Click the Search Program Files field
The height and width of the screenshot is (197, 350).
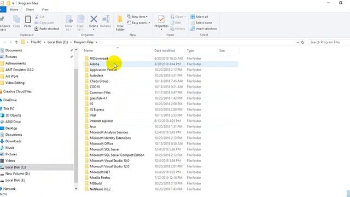click(329, 42)
